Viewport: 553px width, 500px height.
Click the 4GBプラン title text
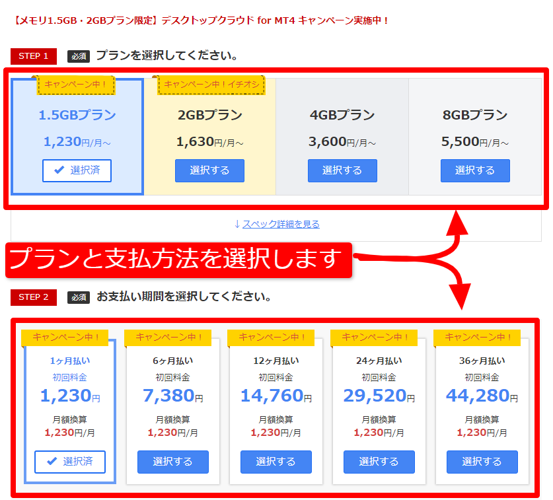point(342,115)
